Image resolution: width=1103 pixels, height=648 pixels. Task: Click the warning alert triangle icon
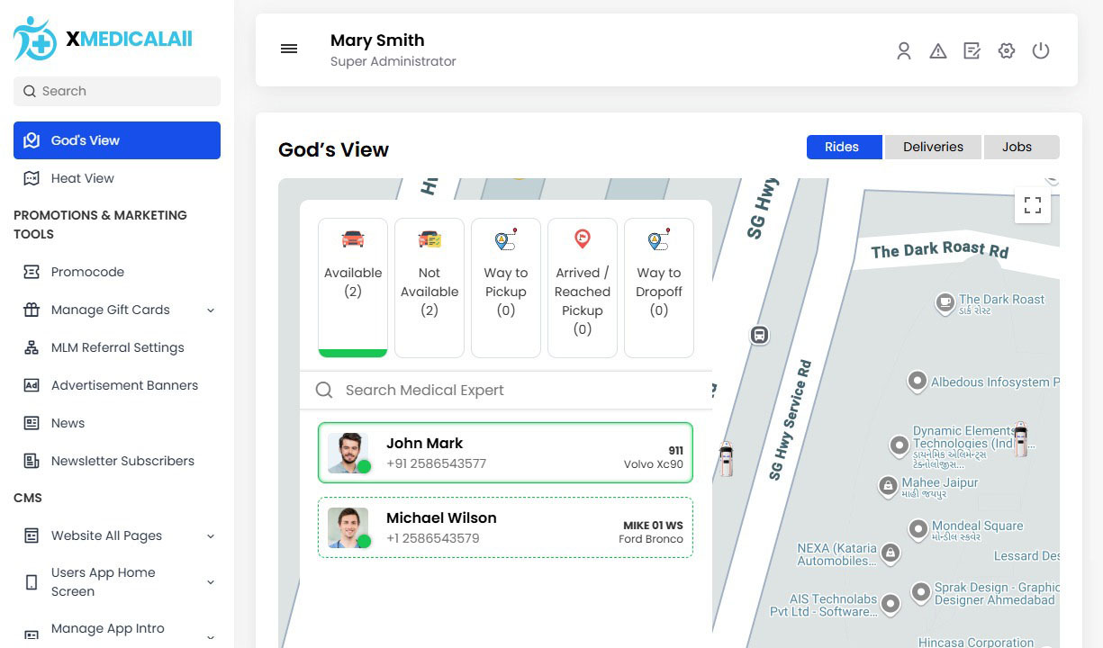pos(938,51)
